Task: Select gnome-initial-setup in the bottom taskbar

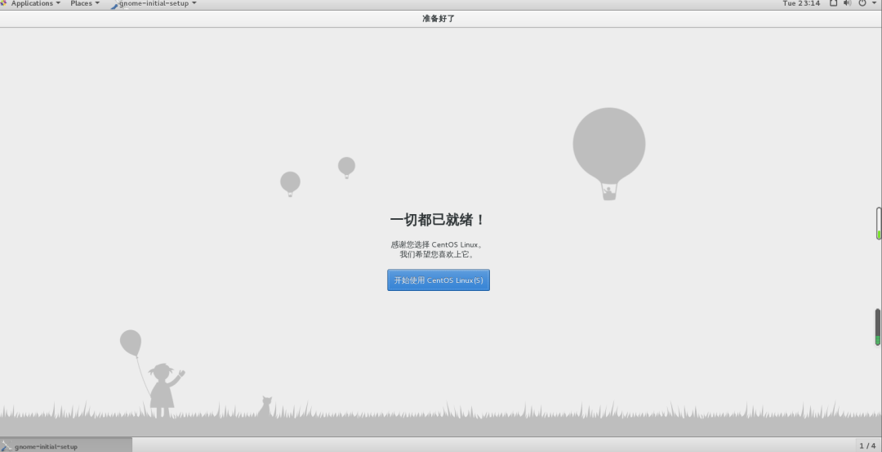Action: pos(66,445)
